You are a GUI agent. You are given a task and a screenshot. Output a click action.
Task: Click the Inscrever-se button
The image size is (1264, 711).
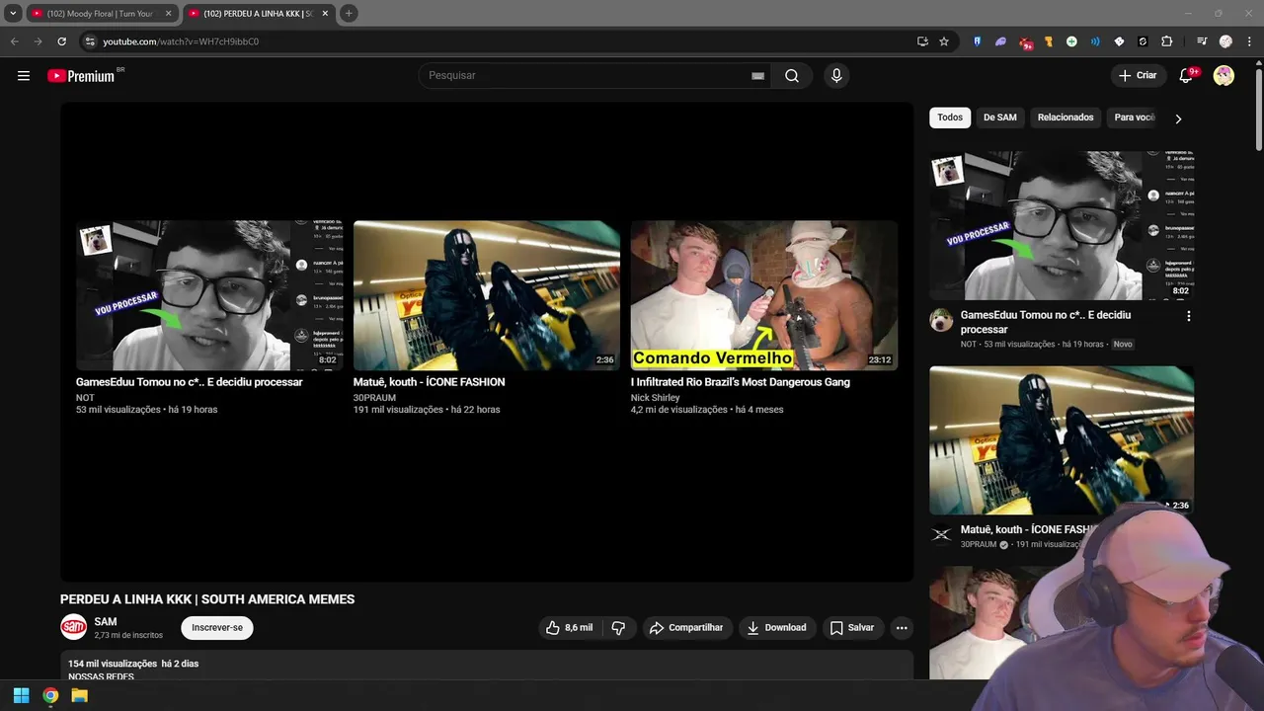[217, 628]
